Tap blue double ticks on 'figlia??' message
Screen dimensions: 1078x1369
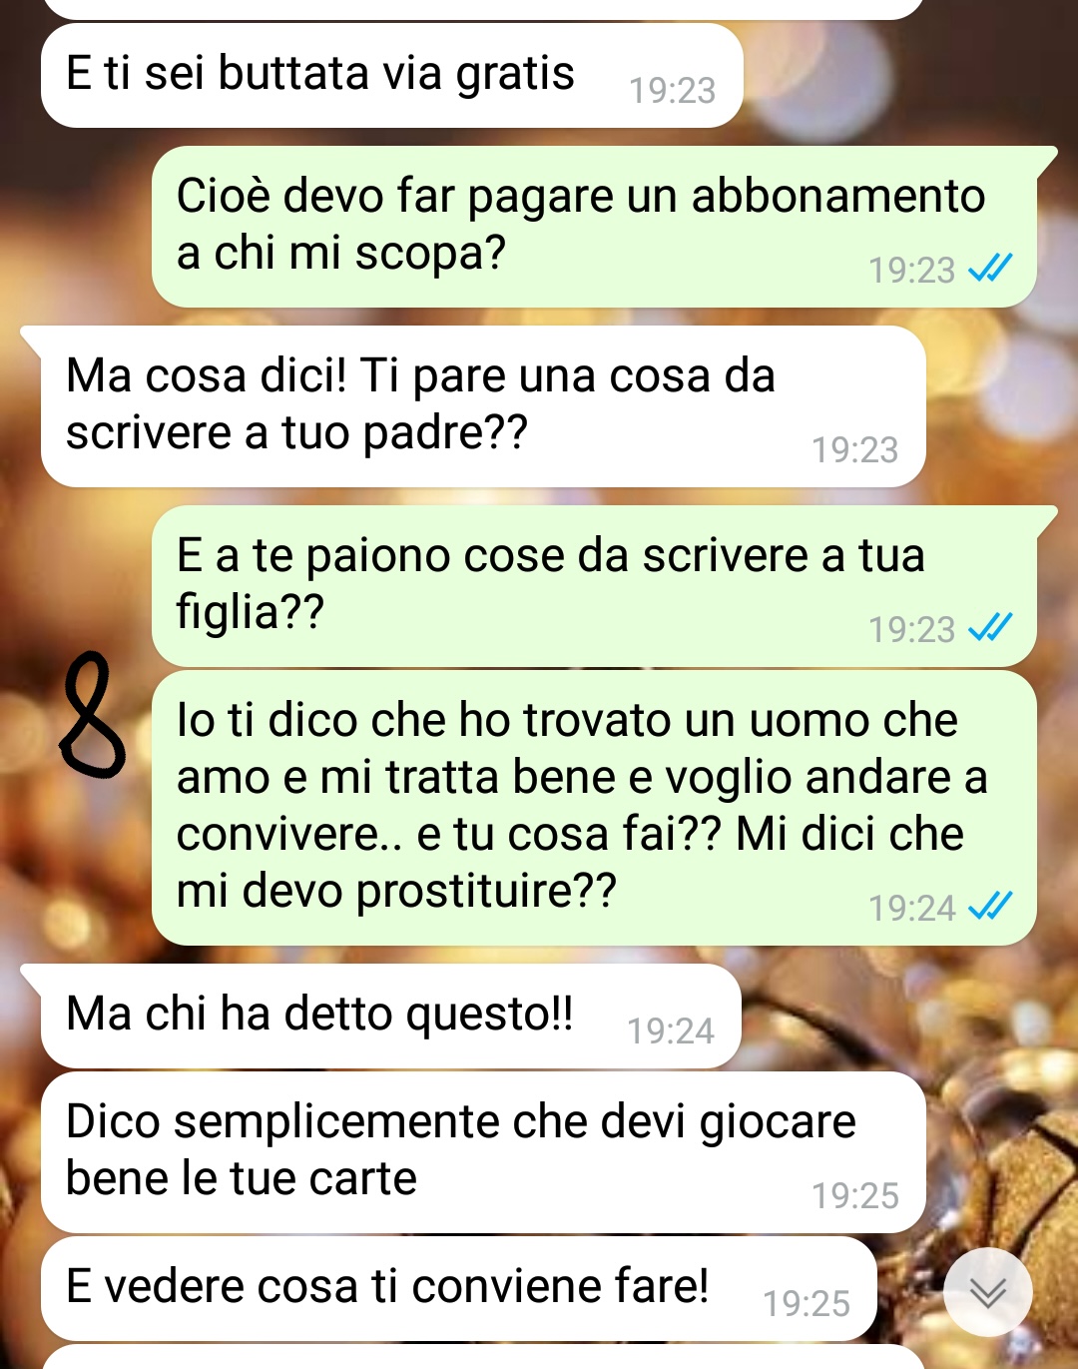click(x=990, y=628)
